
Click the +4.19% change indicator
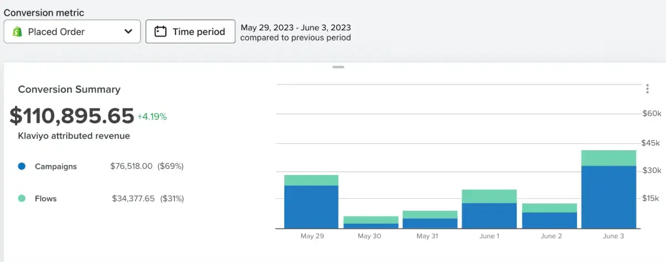click(x=152, y=117)
